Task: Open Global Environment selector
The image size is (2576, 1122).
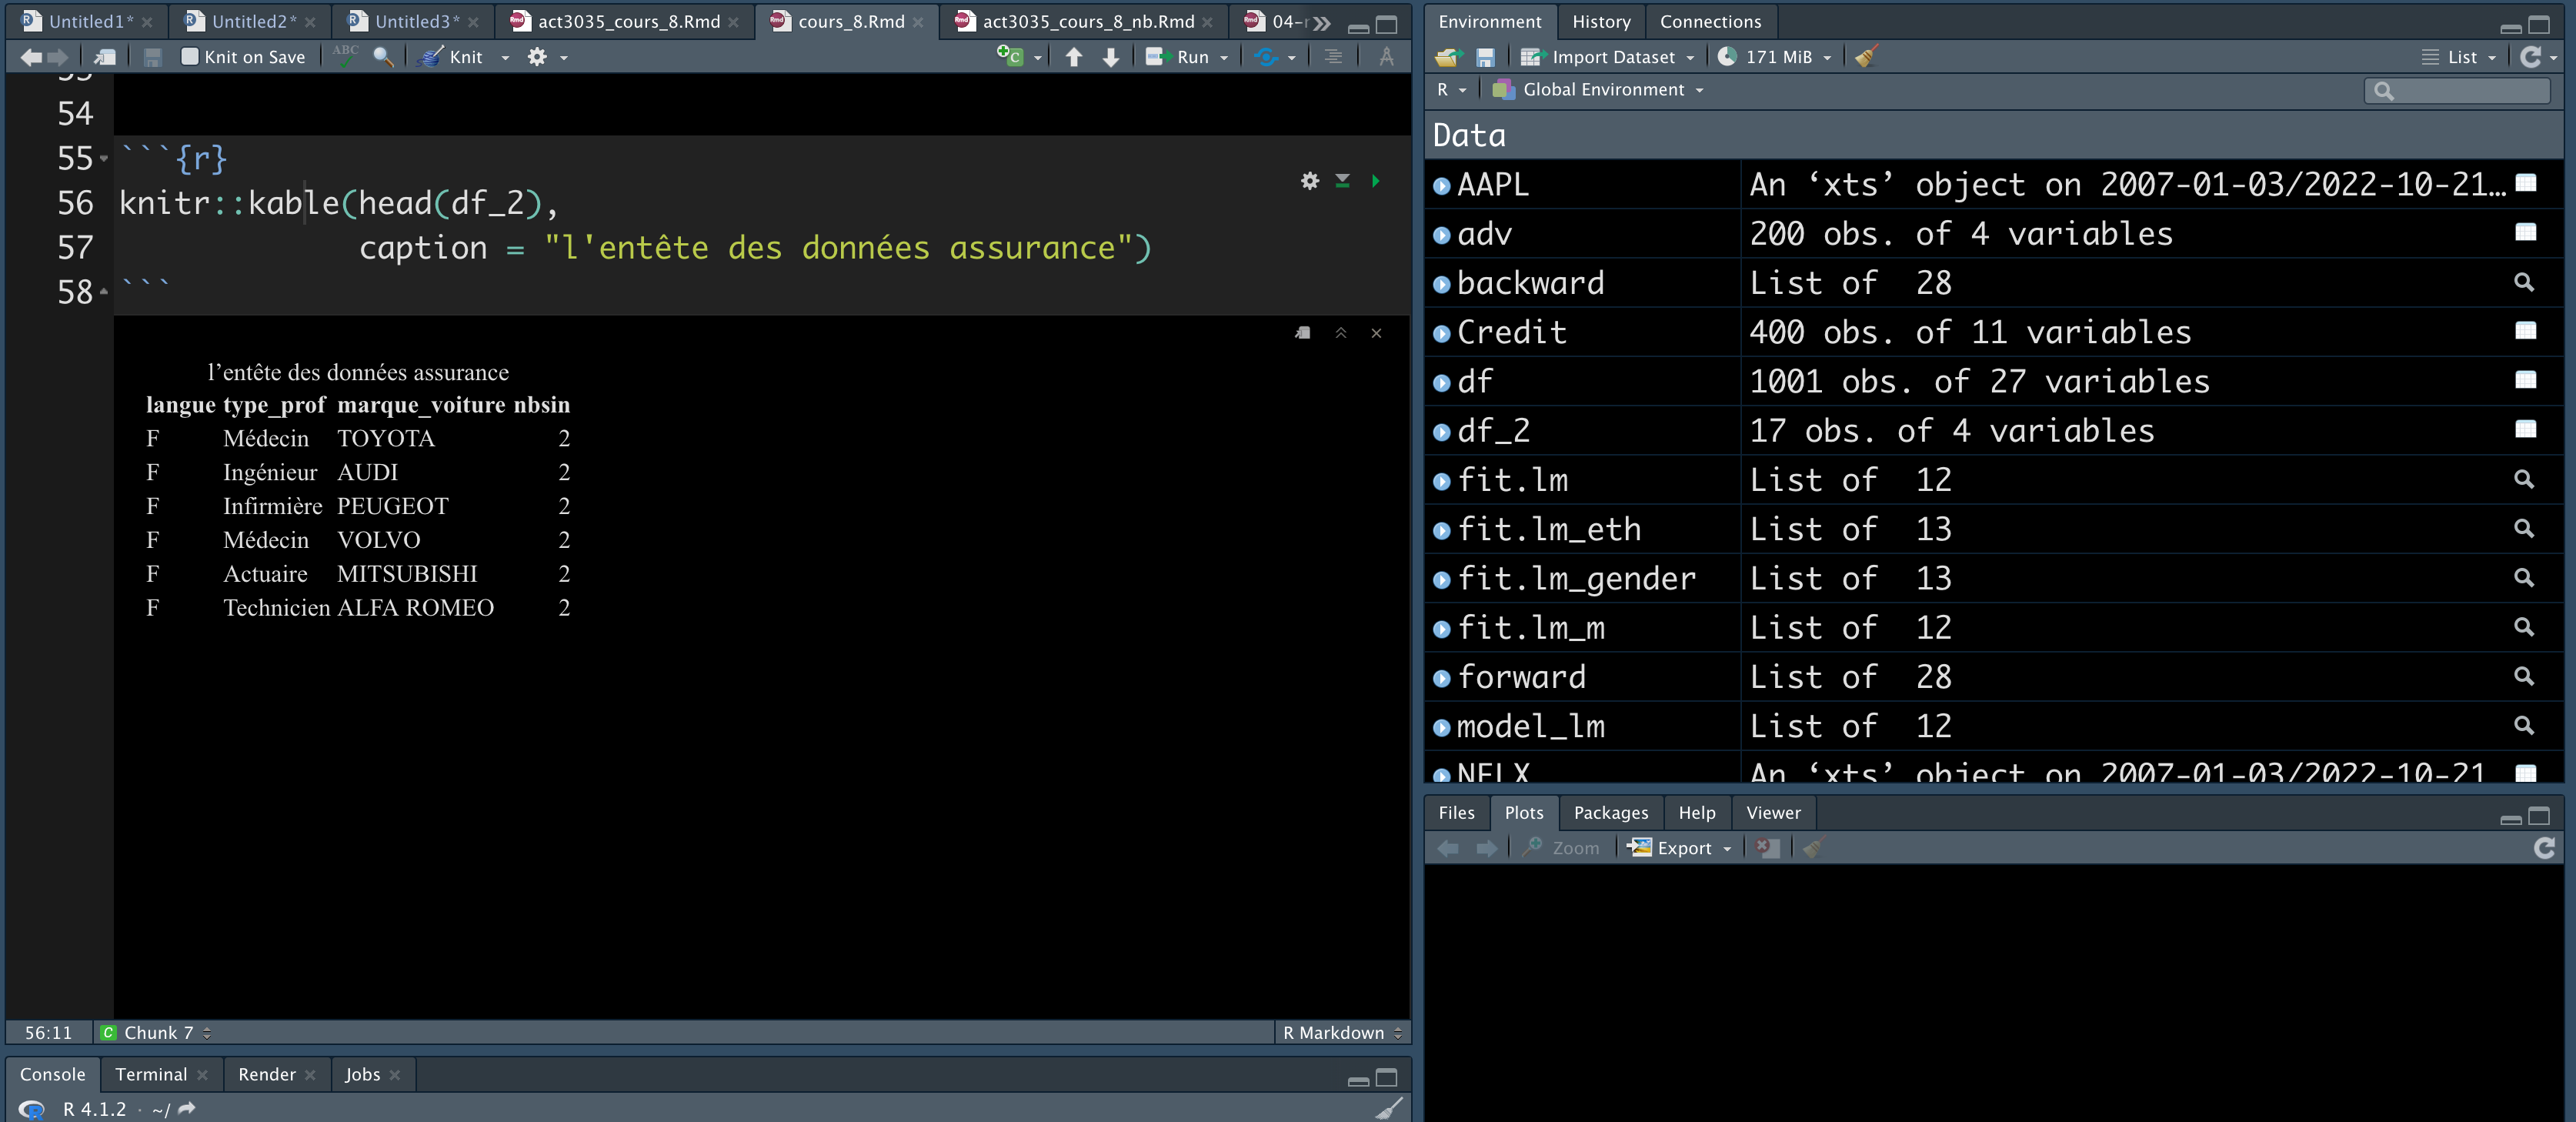Action: [1597, 90]
